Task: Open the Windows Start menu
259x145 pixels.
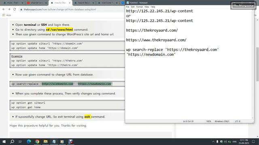Action: (x=4, y=141)
